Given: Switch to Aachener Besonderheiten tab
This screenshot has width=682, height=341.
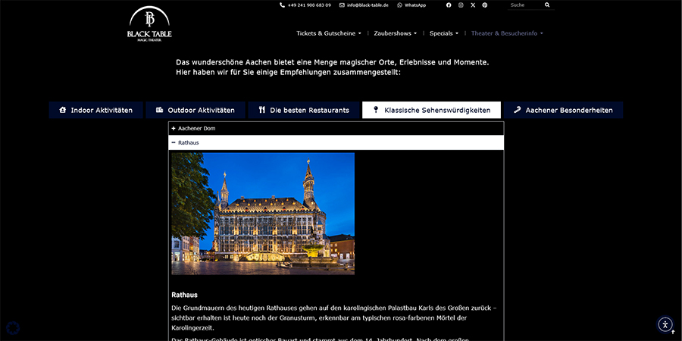Looking at the screenshot, I should [x=563, y=110].
